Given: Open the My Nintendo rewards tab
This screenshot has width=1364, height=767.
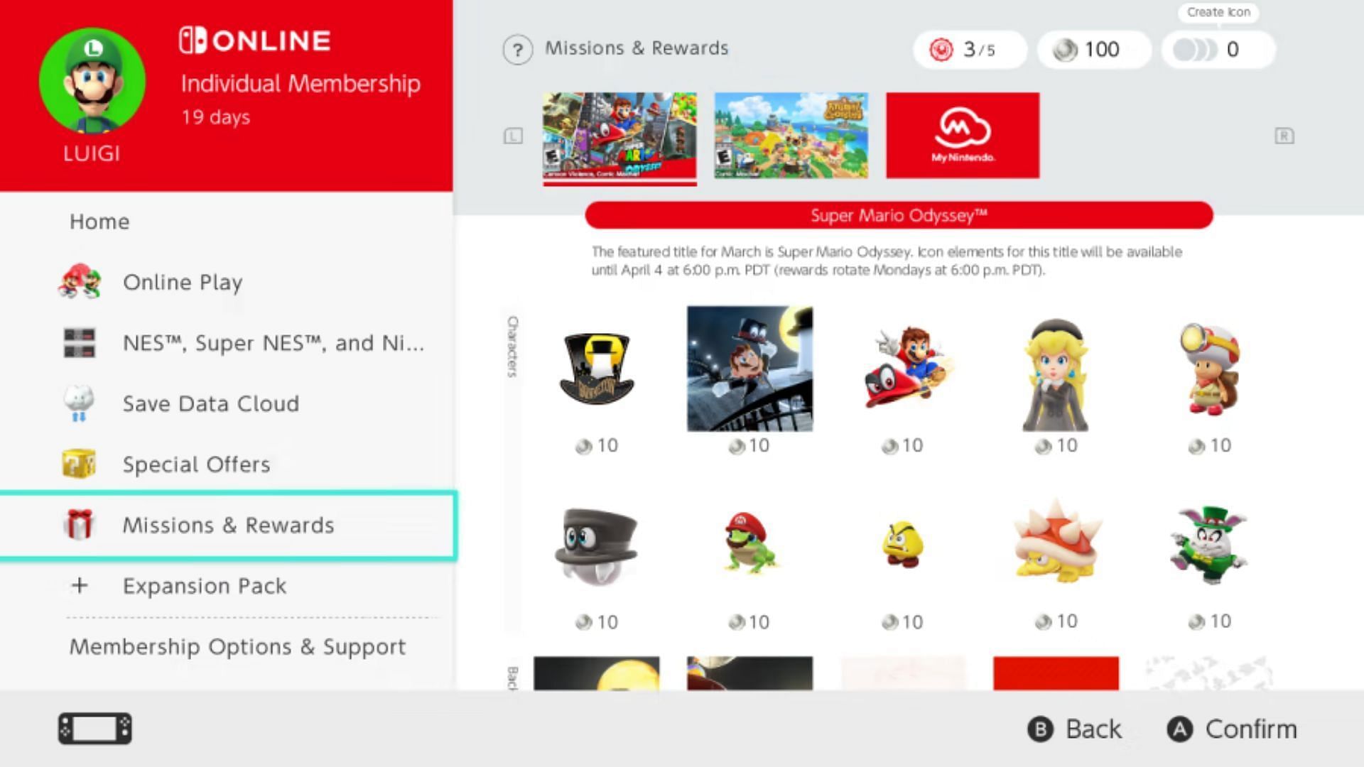Looking at the screenshot, I should coord(962,135).
